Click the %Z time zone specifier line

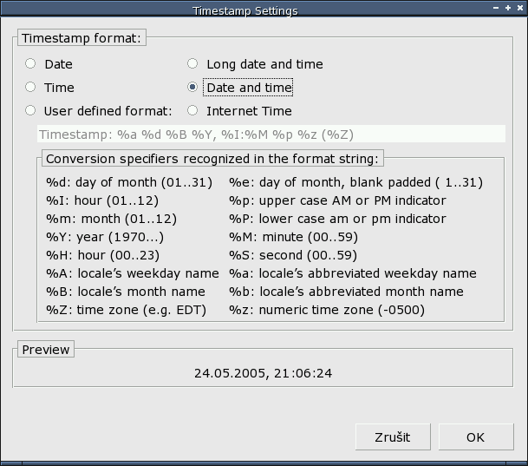(x=127, y=310)
